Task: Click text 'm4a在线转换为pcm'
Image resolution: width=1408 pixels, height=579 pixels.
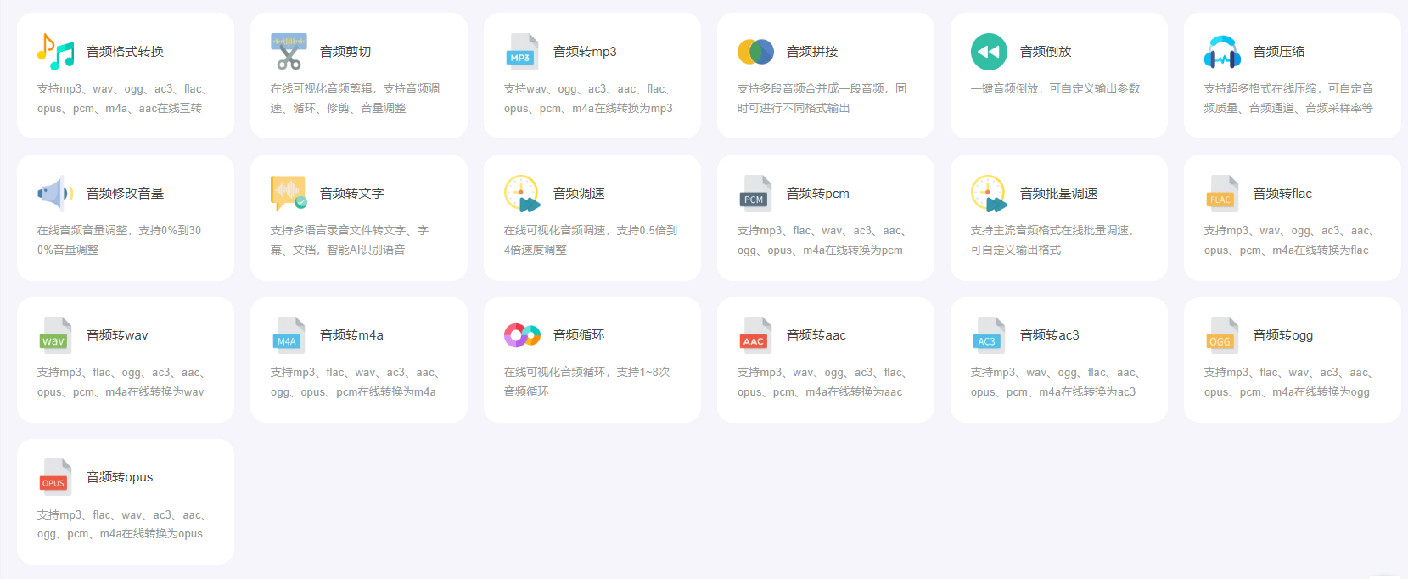Action: (853, 250)
